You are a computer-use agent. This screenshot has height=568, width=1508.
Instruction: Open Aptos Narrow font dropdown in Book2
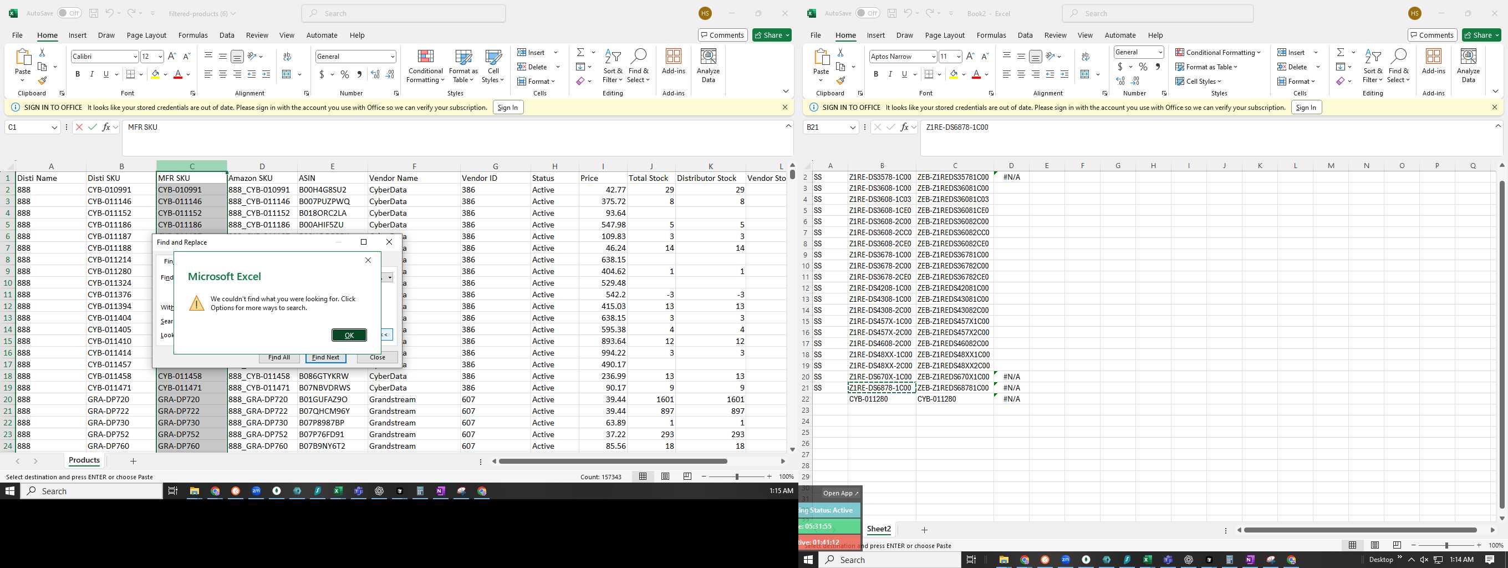tap(933, 57)
